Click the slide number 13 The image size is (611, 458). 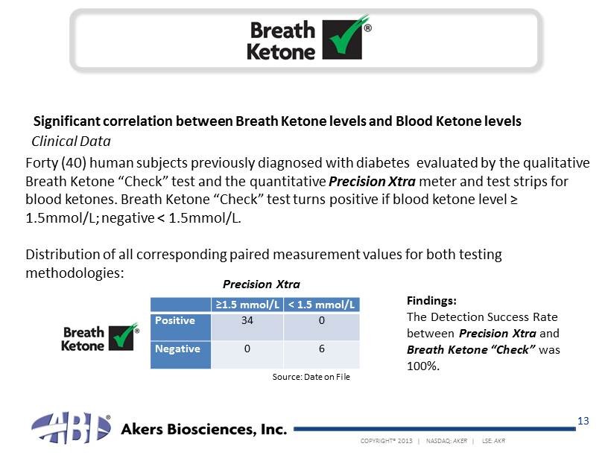(x=583, y=422)
